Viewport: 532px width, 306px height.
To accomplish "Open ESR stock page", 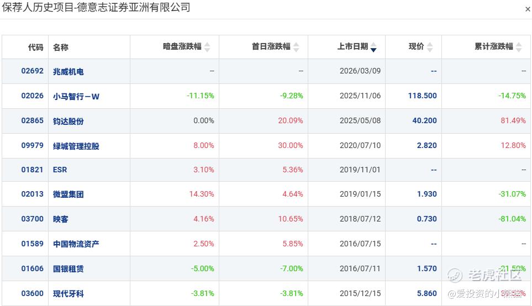I will pyautogui.click(x=60, y=170).
